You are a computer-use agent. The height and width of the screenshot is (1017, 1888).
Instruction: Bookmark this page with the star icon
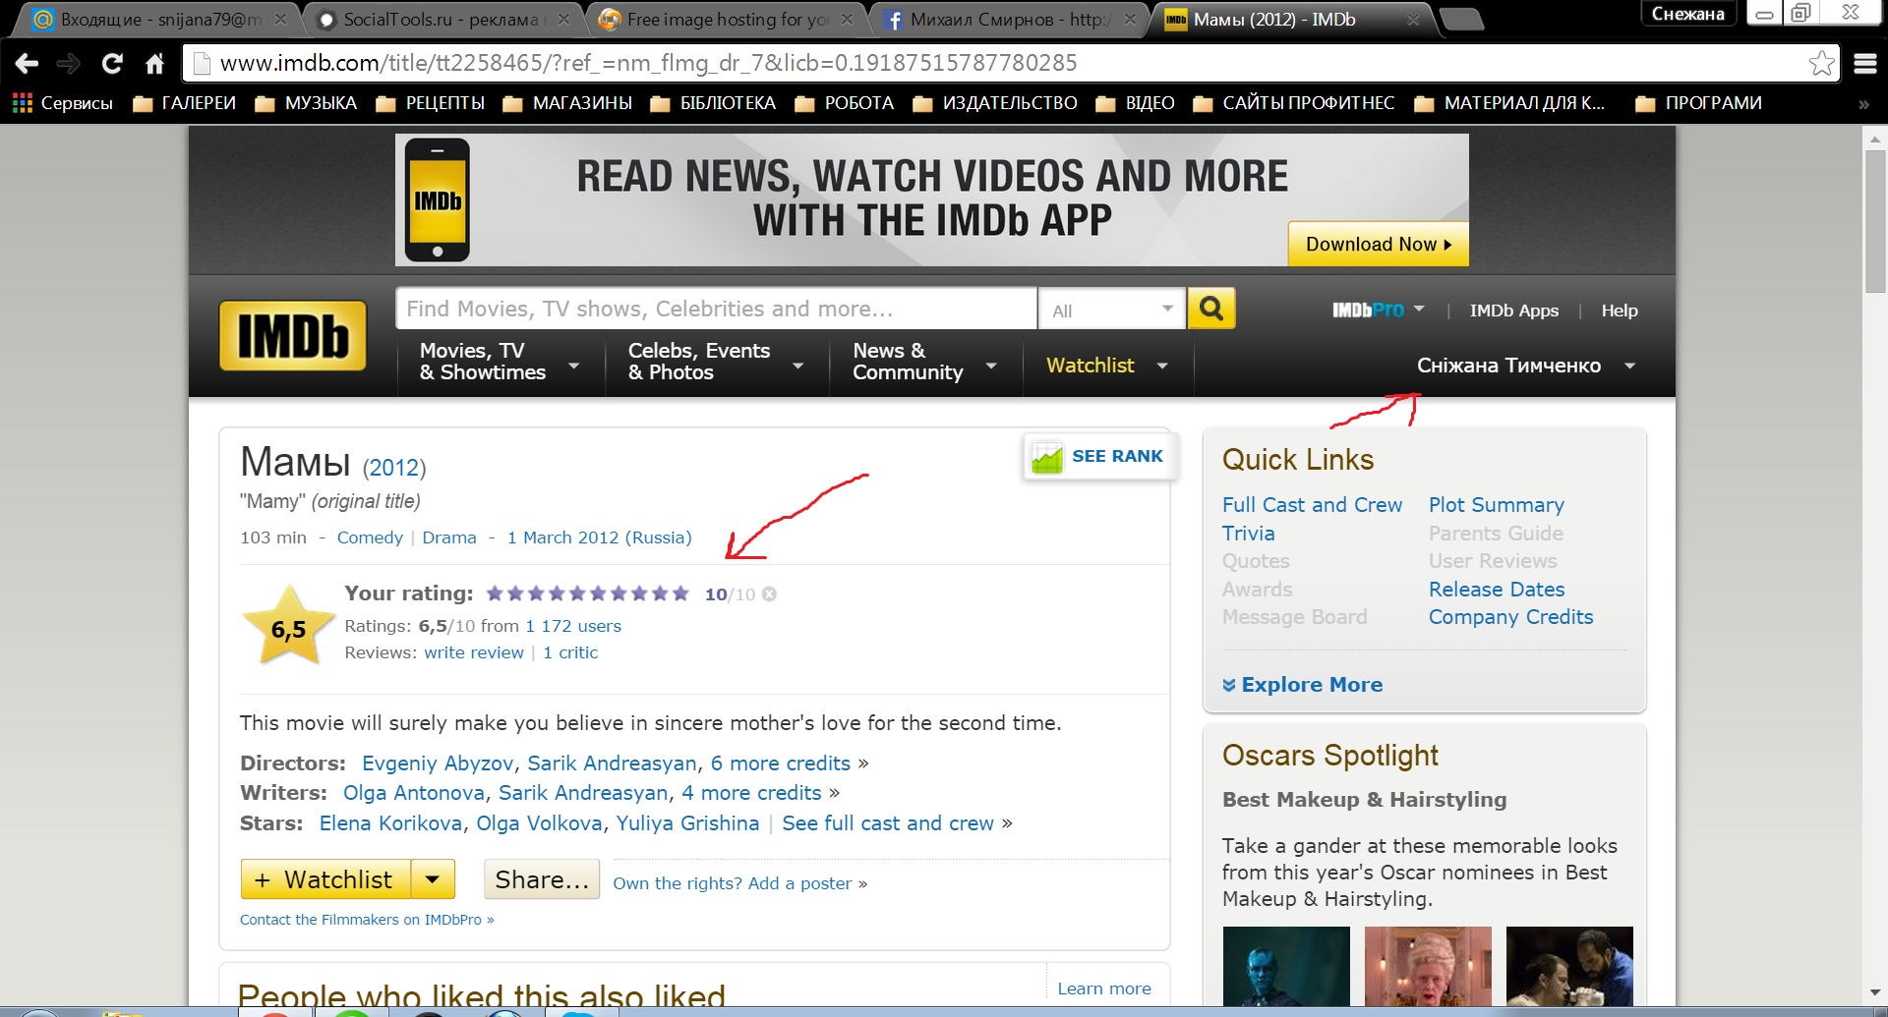pos(1821,63)
